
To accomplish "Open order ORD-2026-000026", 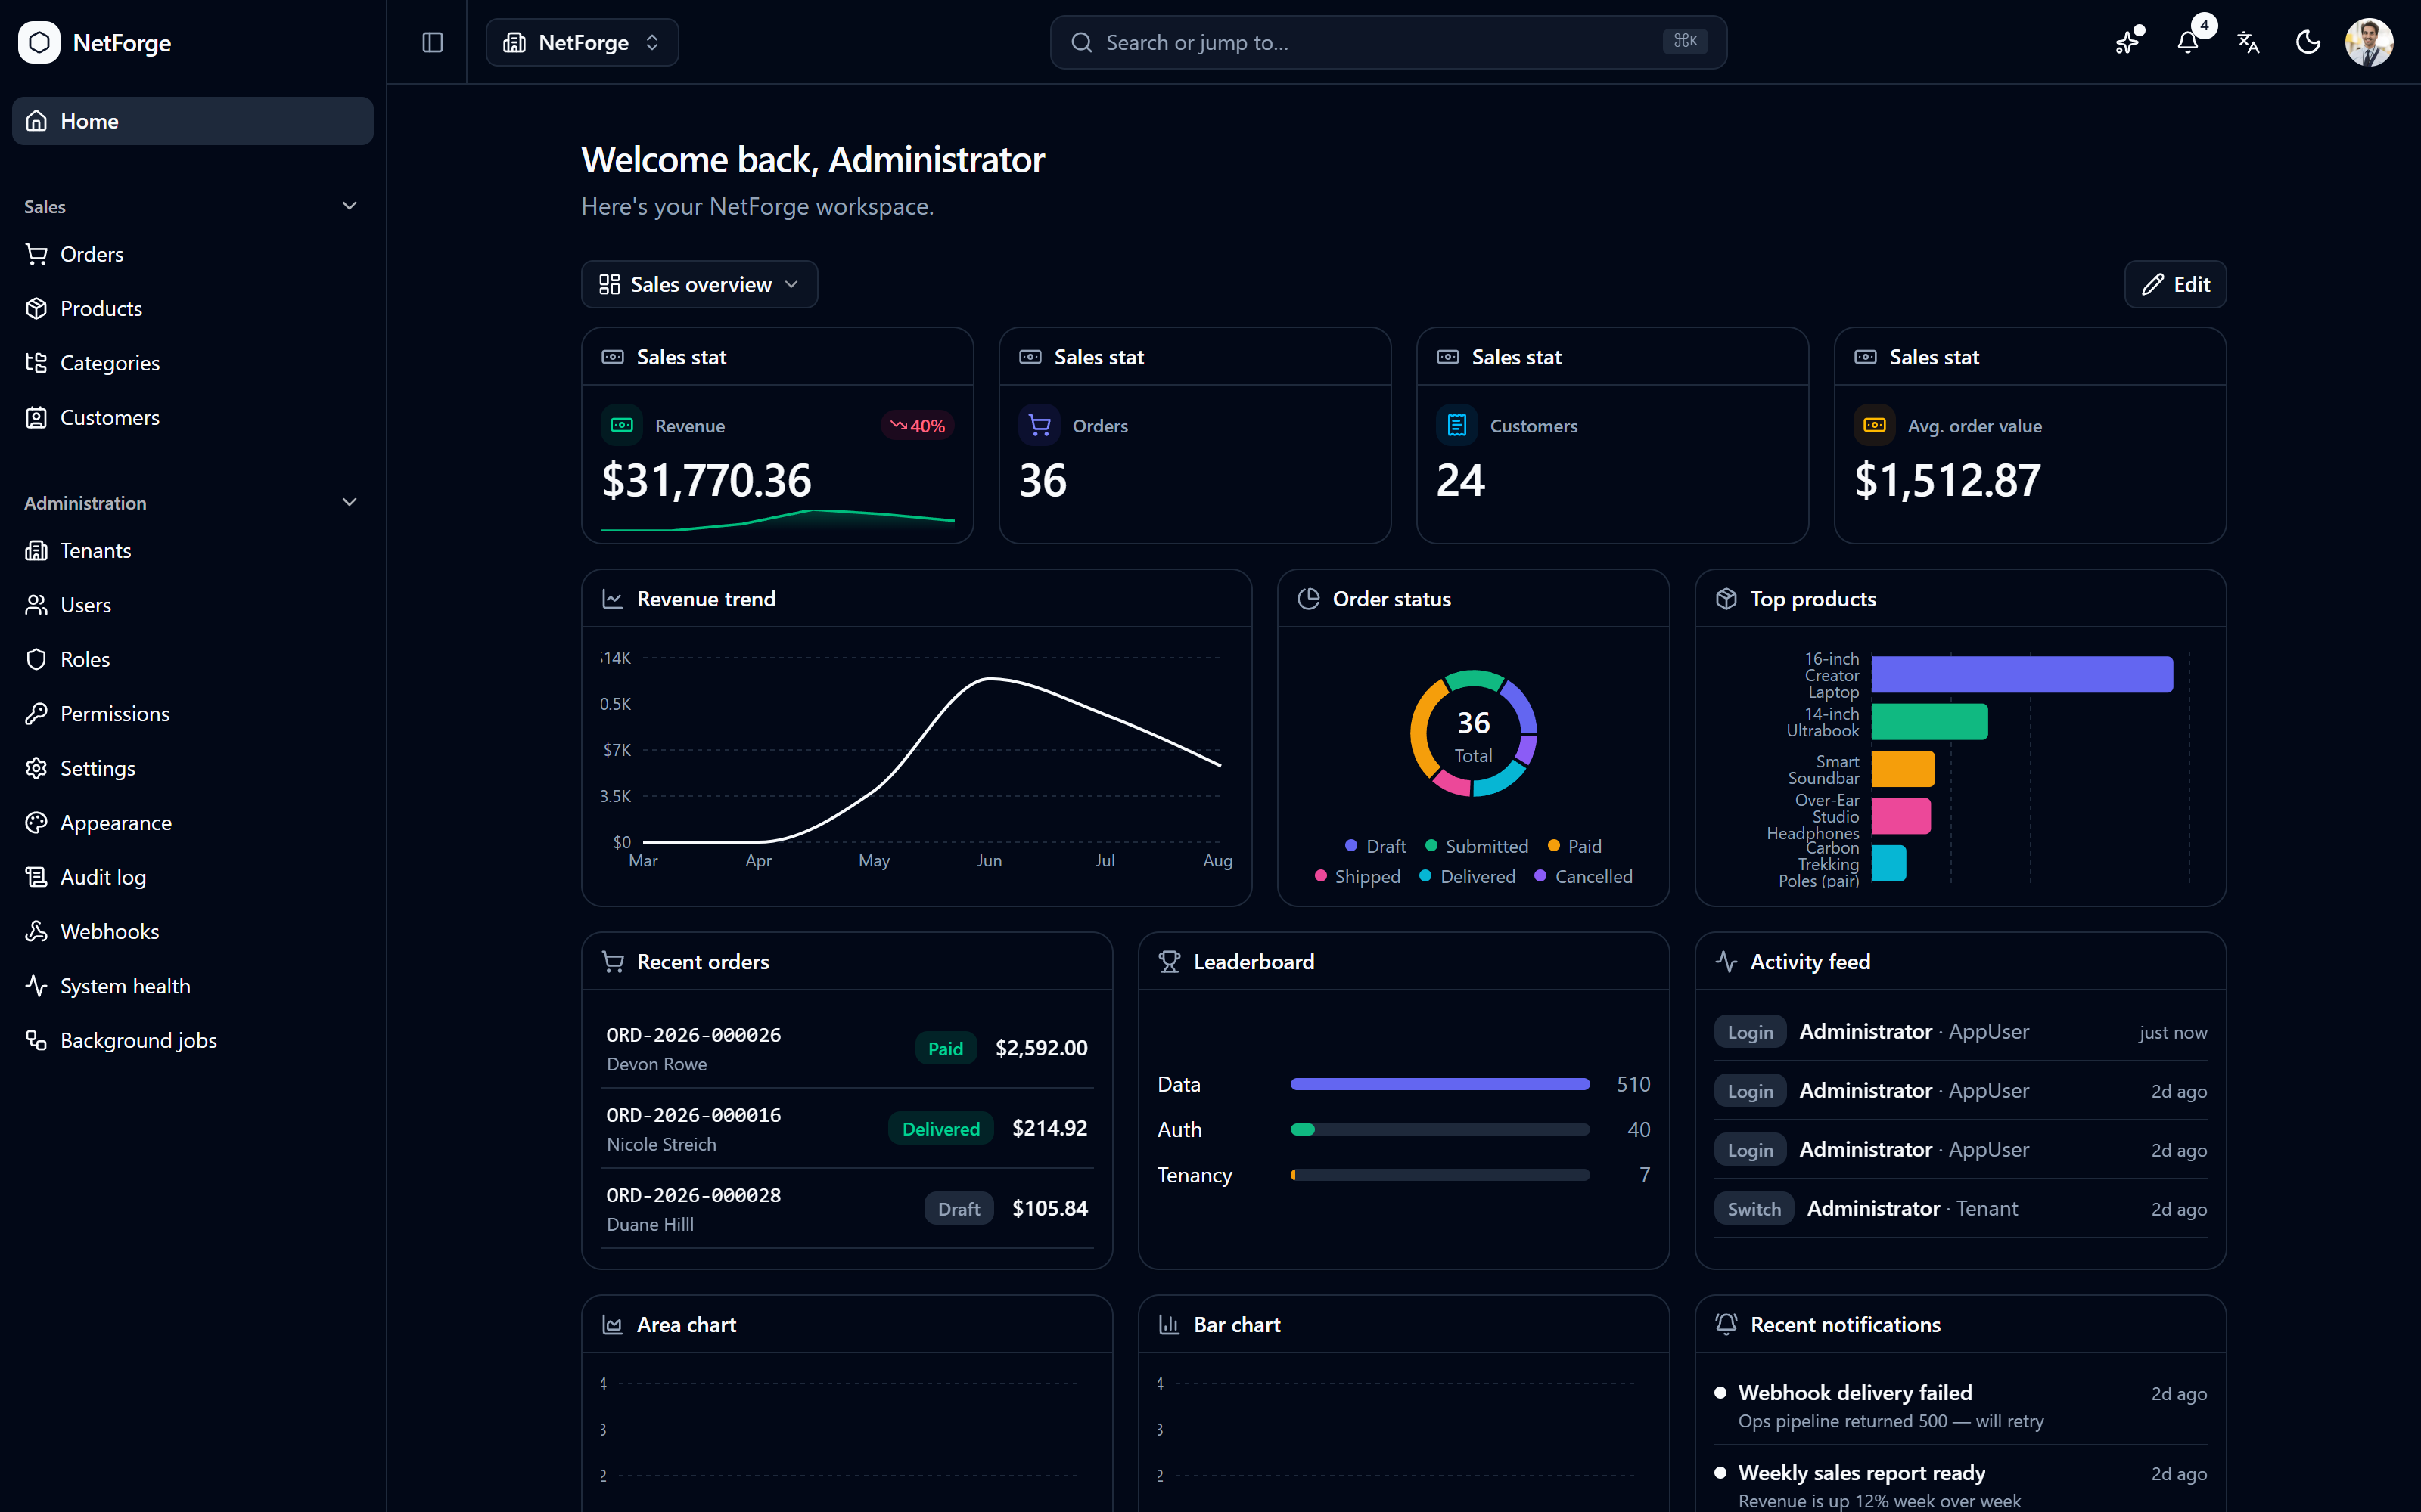I will [847, 1048].
